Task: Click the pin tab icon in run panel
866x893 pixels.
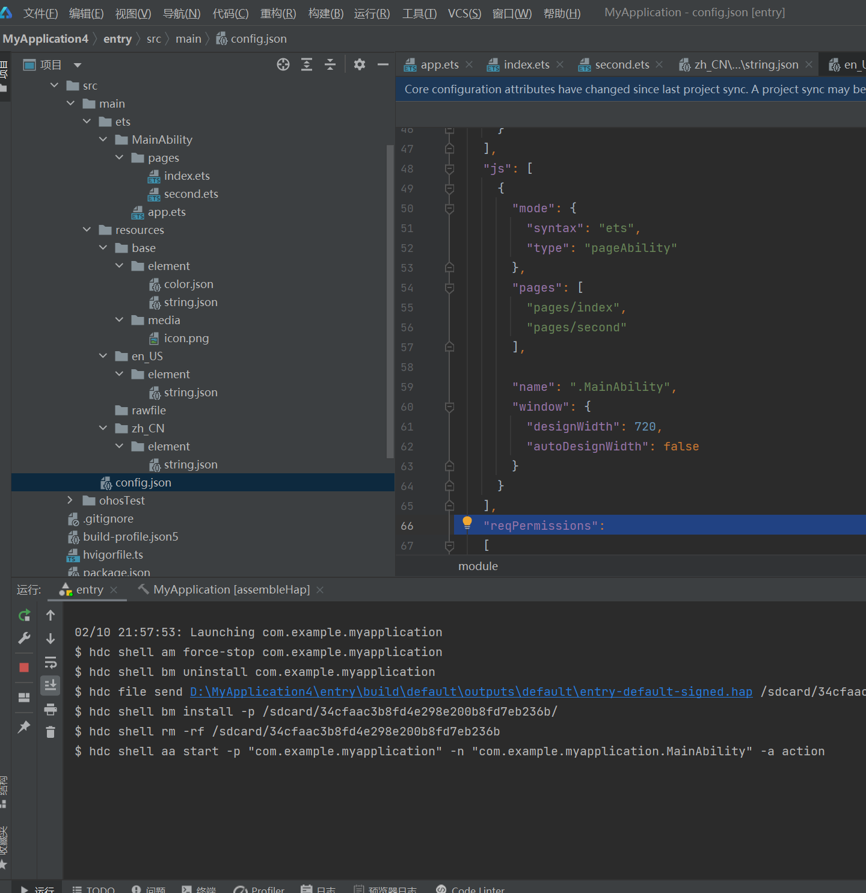Action: [24, 727]
